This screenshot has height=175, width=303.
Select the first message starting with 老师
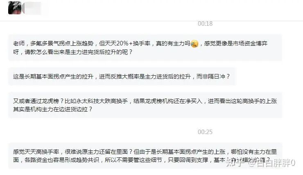(145, 48)
